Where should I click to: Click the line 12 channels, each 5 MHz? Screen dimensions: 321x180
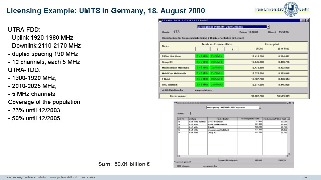pyautogui.click(x=44, y=62)
